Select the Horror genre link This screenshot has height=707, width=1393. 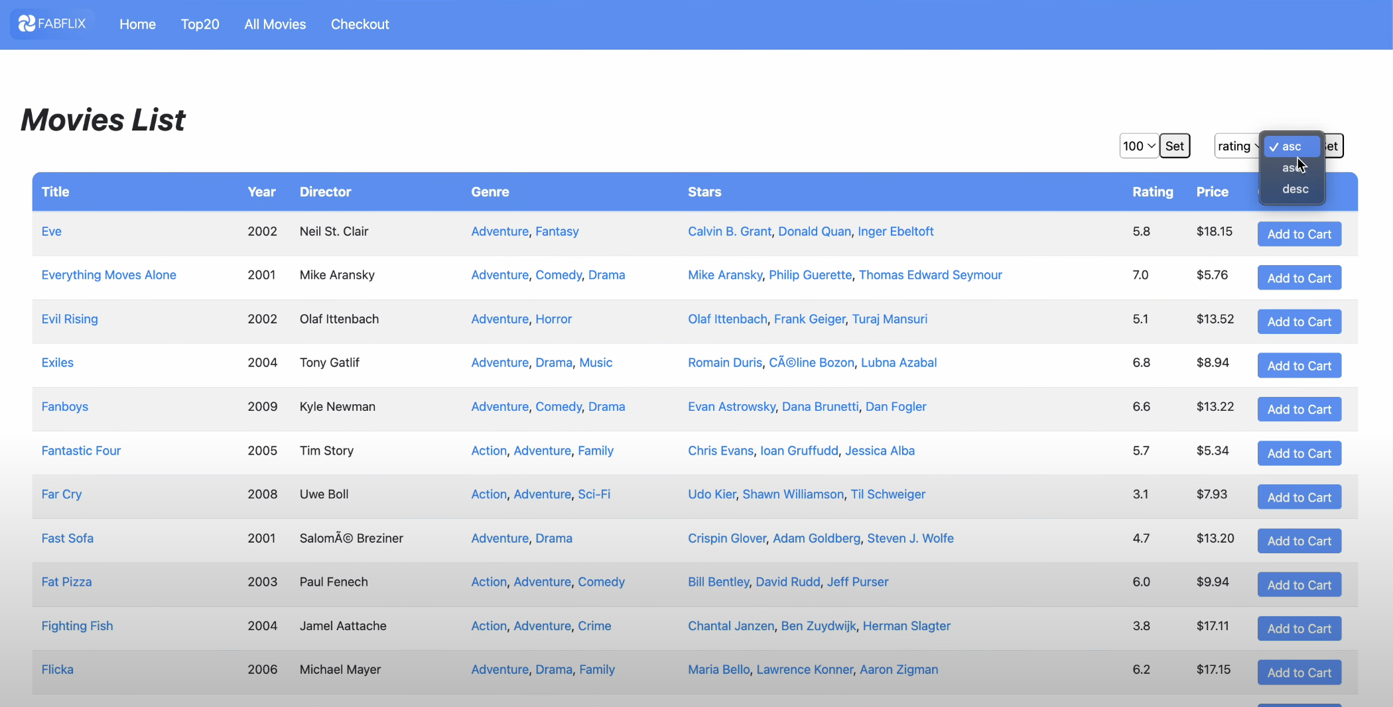point(553,319)
